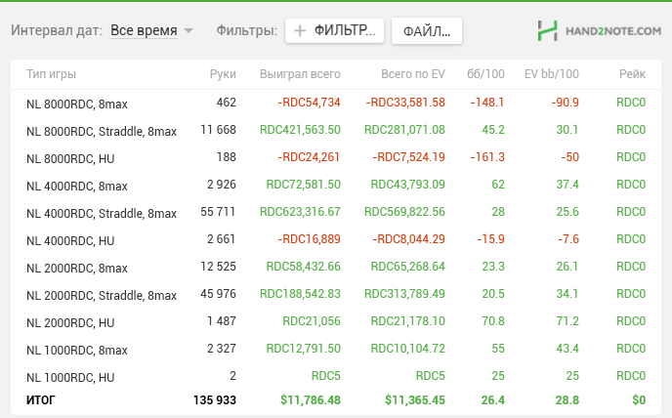The image size is (672, 418).
Task: Select the "NL 4000RDC, 8max" row
Action: pyautogui.click(x=77, y=186)
